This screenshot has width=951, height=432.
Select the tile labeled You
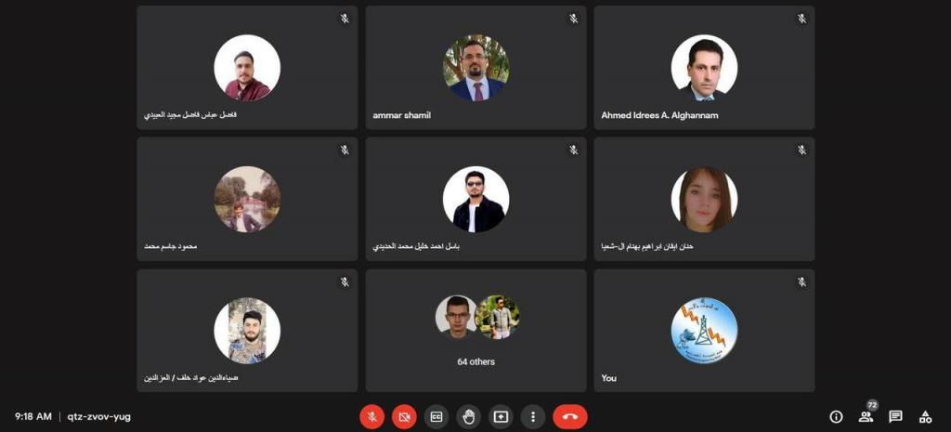click(x=704, y=331)
